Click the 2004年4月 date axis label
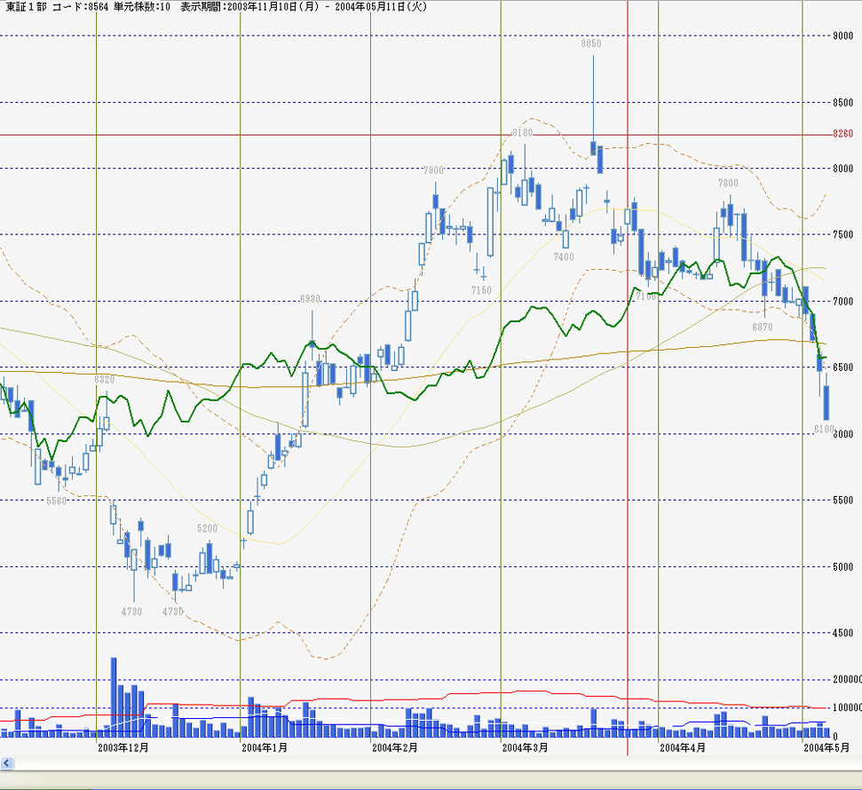The image size is (862, 790). coord(683,748)
